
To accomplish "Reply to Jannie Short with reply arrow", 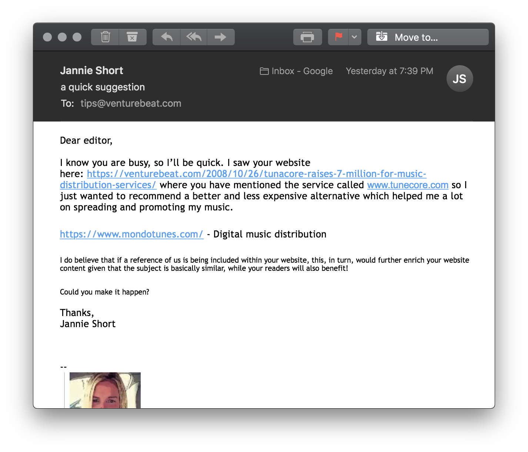I will 167,37.
